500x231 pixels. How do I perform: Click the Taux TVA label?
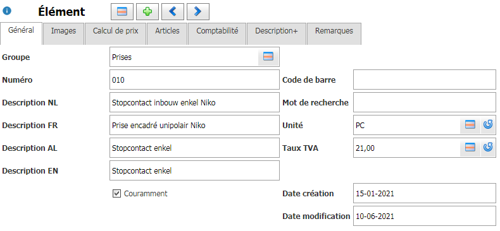pos(301,148)
